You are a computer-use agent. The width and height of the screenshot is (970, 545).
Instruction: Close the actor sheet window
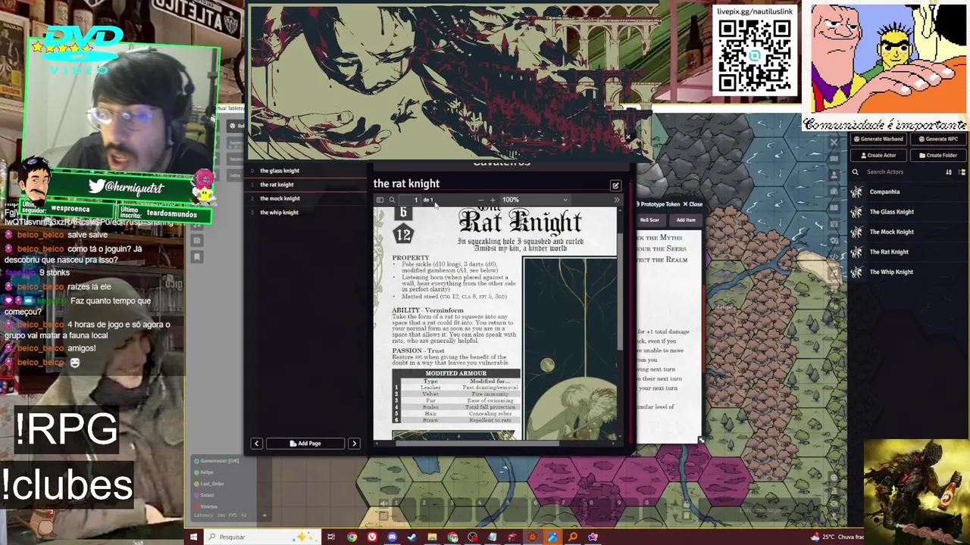tap(693, 204)
